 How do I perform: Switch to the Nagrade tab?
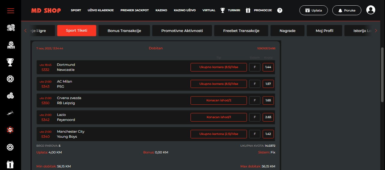(x=288, y=31)
